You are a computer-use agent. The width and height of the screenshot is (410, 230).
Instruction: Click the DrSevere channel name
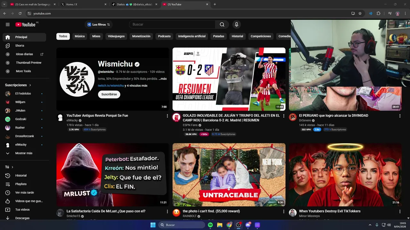coord(305,120)
